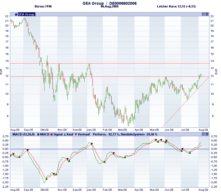Close the MACD indicator panel

pos(207,134)
